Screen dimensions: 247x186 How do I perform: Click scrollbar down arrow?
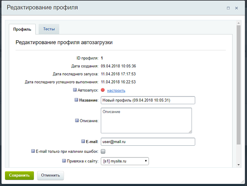[238, 165]
